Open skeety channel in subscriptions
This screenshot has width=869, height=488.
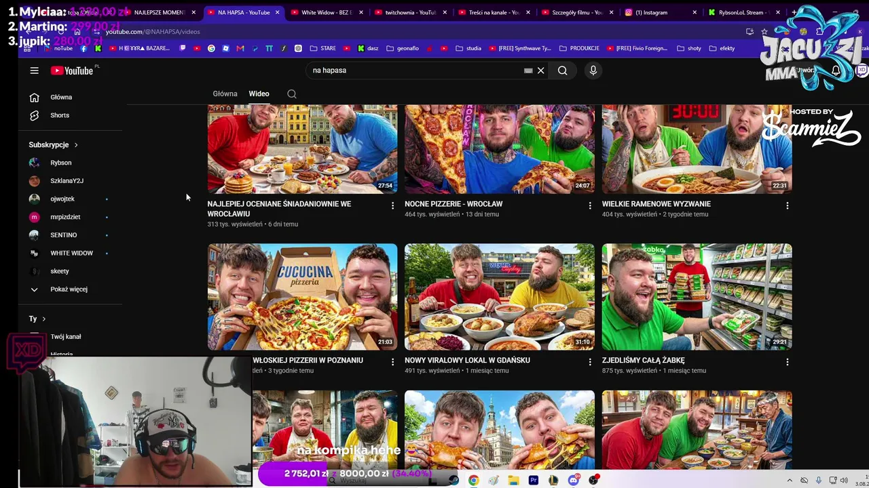(60, 271)
